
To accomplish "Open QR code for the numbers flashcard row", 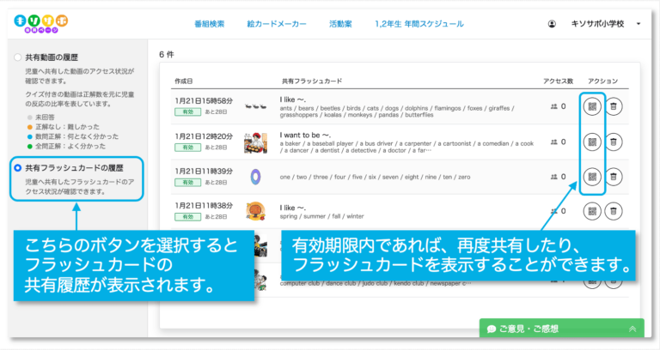I will (592, 177).
